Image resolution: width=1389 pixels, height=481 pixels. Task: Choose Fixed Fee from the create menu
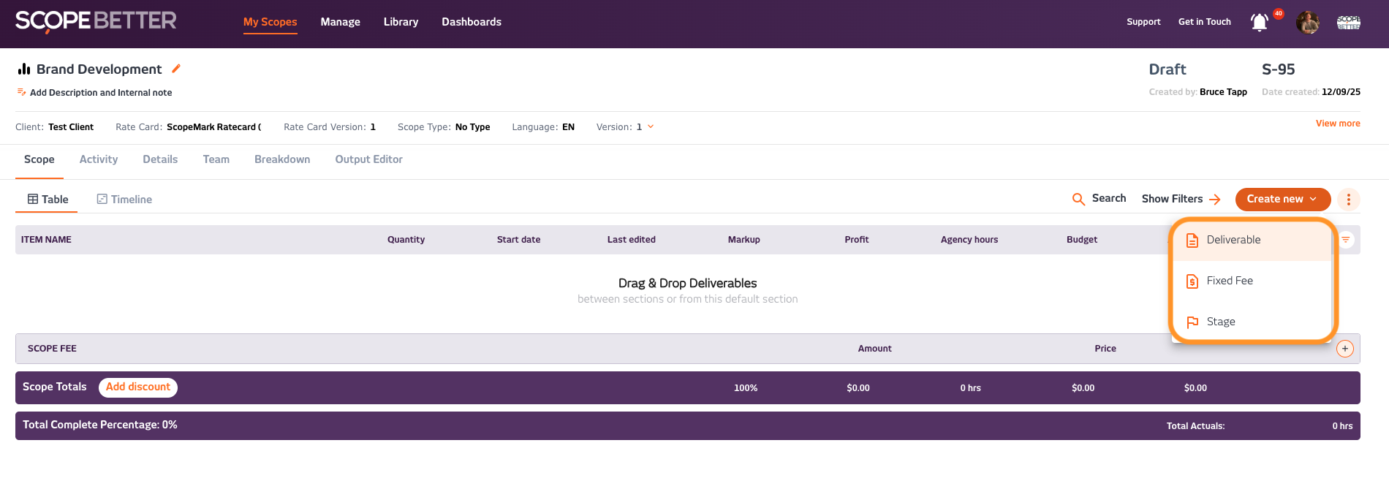pos(1230,281)
